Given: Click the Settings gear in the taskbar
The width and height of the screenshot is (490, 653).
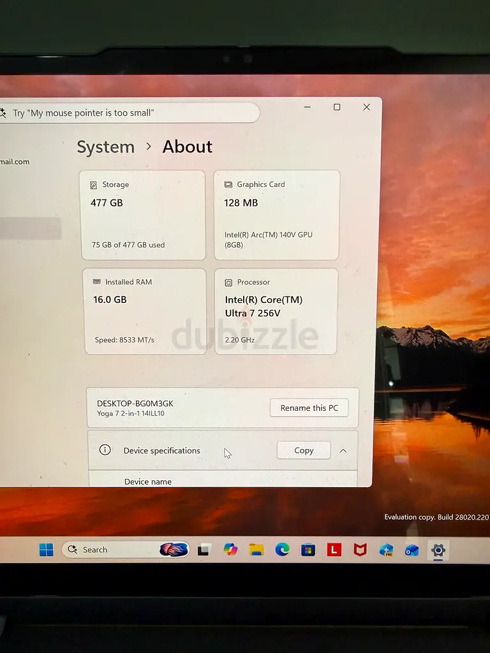Looking at the screenshot, I should tap(438, 550).
